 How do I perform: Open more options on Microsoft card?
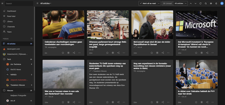(213, 53)
